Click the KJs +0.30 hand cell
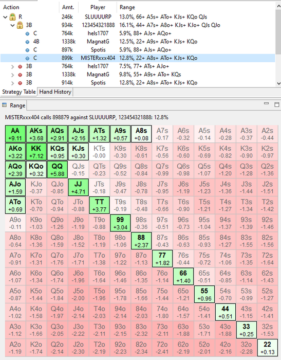The width and height of the screenshot is (281, 360). [x=78, y=152]
